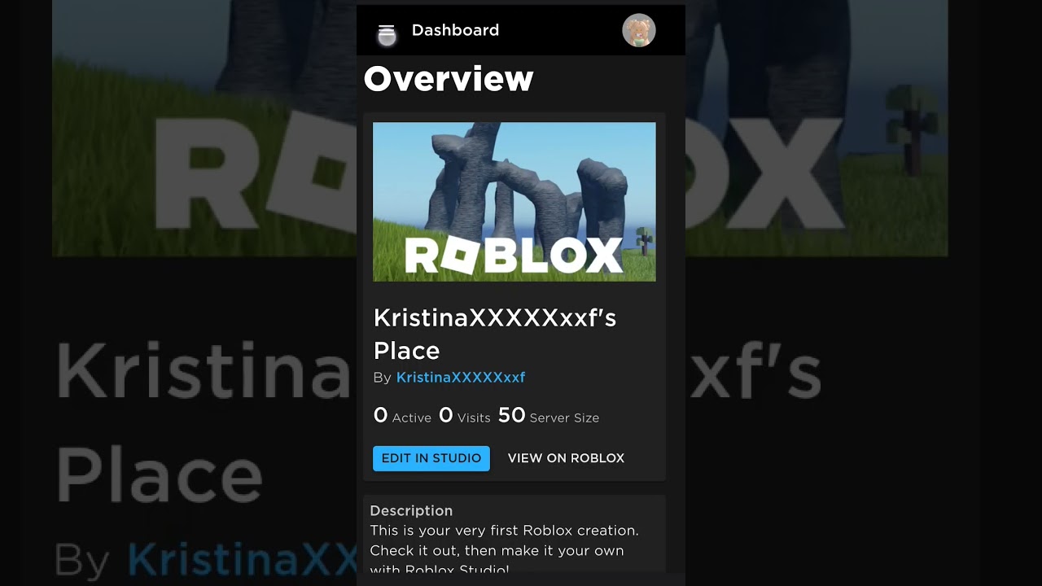Click the 0 Active stat
1042x586 pixels.
point(402,416)
